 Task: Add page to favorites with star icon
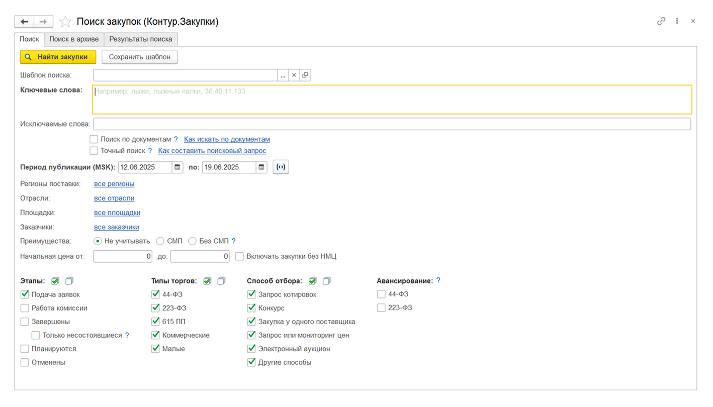65,22
